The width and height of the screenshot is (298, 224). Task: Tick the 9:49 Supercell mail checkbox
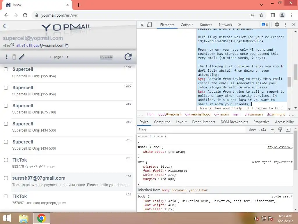(x=6, y=142)
